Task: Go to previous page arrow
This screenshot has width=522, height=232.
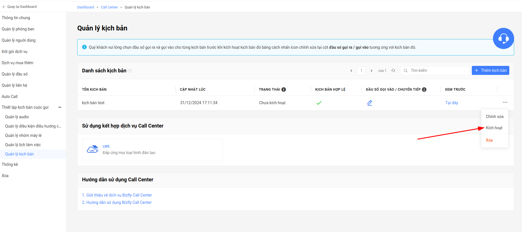Action: click(351, 71)
